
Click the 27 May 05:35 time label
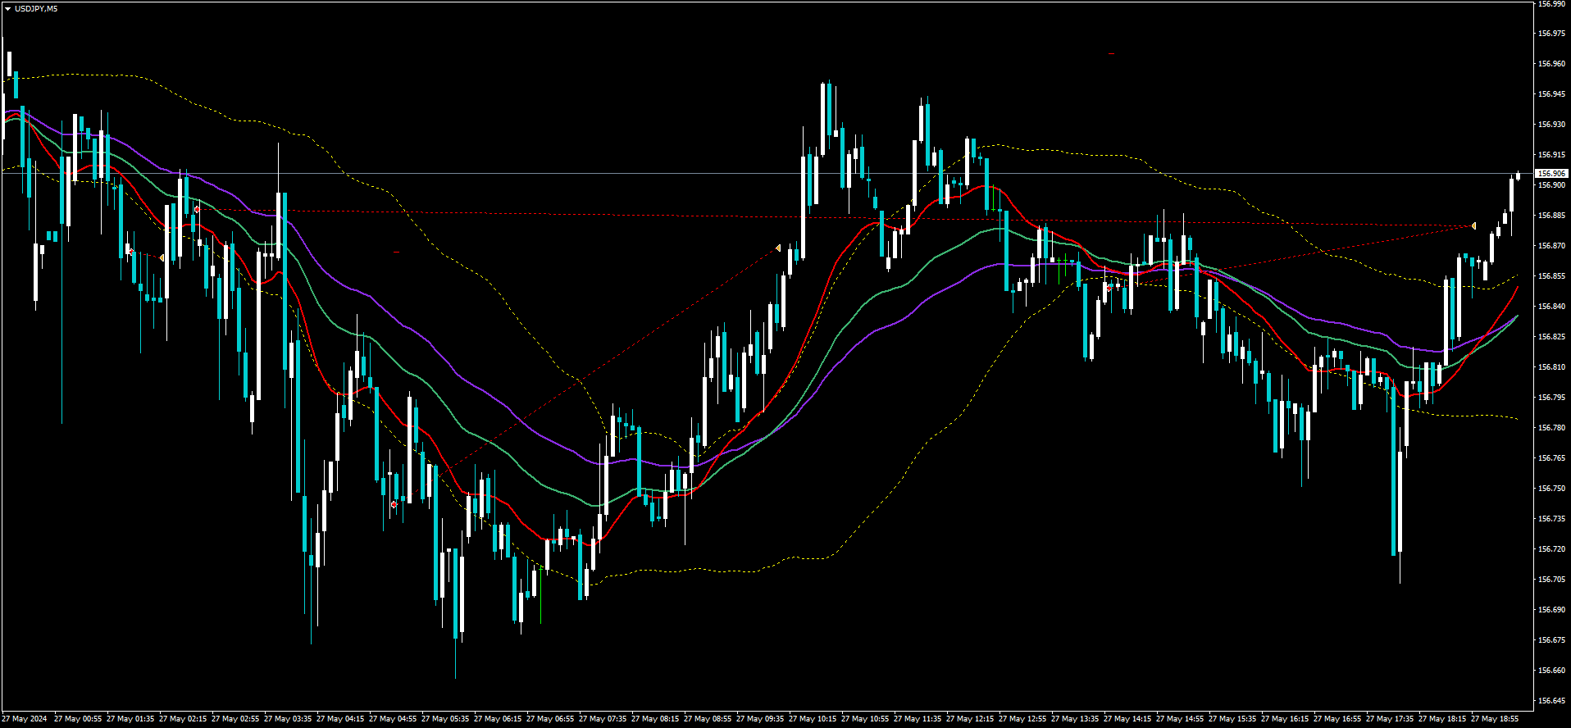tap(445, 719)
